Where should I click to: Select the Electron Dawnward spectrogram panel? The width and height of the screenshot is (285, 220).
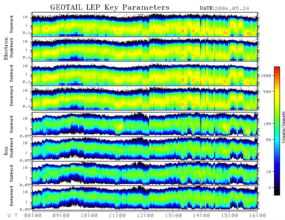coord(145,98)
